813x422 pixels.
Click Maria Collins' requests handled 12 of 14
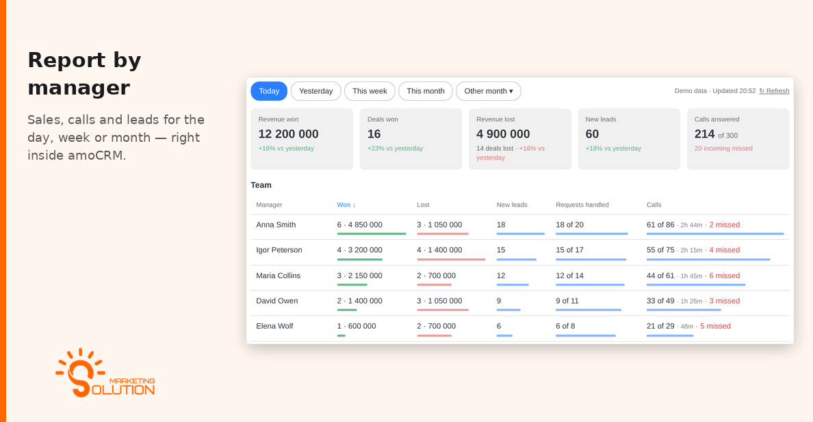(569, 275)
